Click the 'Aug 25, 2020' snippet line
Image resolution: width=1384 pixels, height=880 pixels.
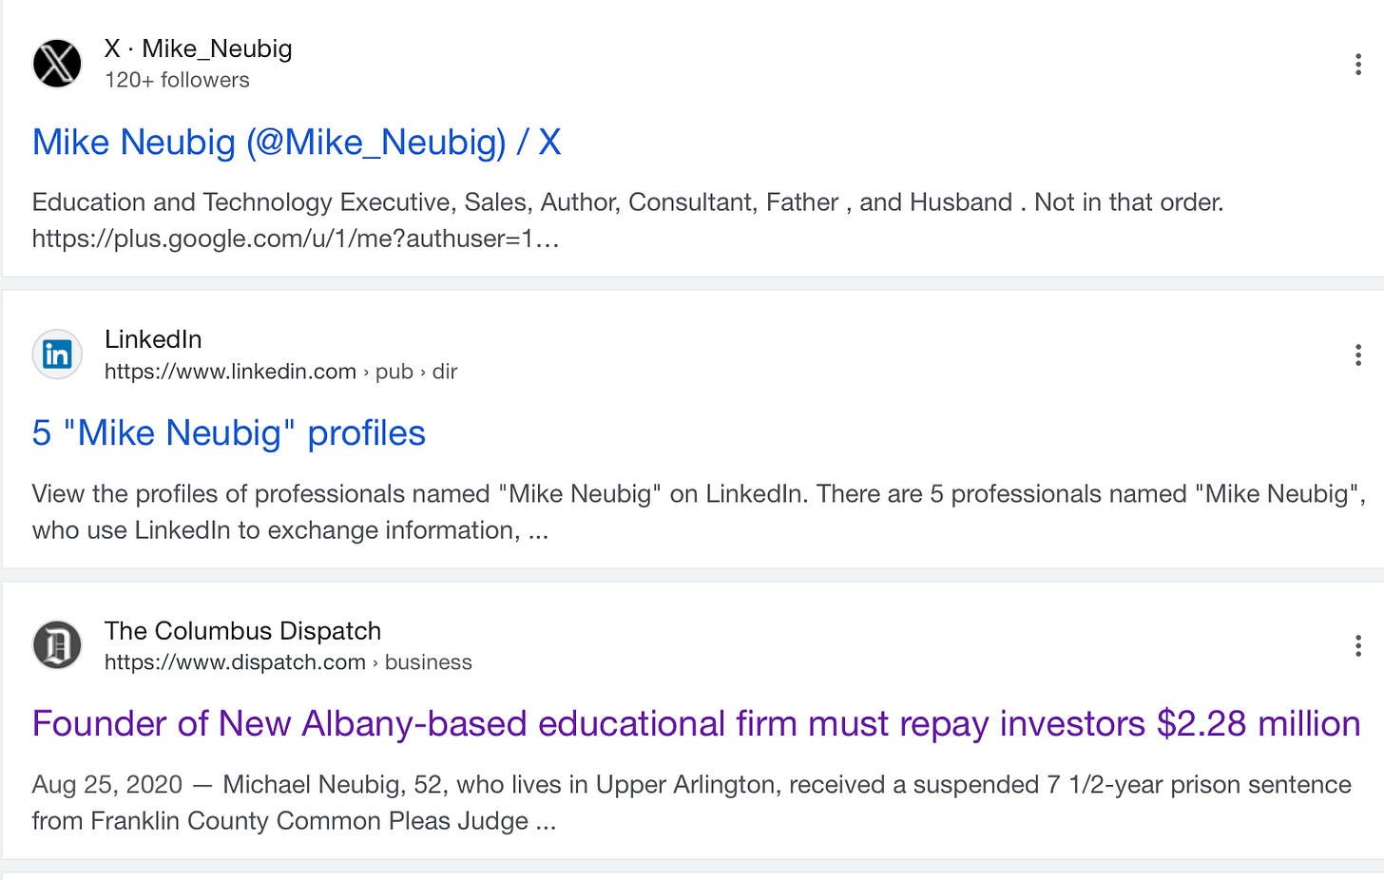click(691, 785)
